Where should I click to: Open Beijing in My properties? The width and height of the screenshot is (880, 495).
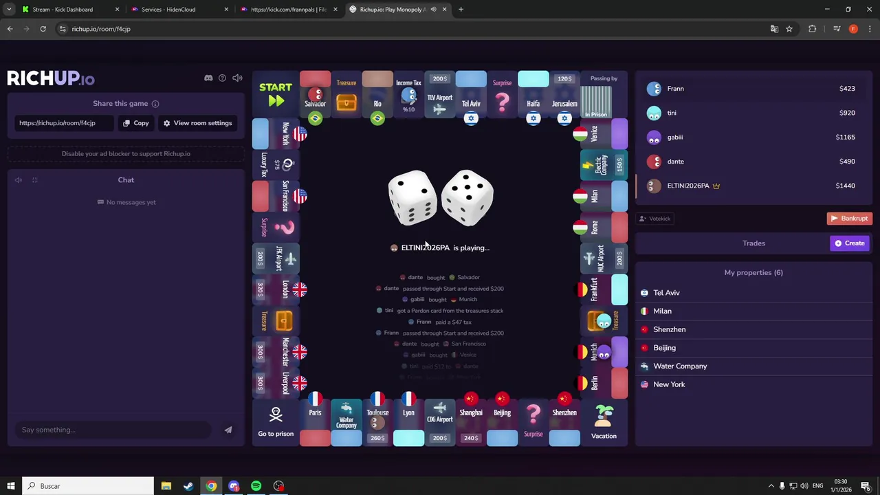[x=753, y=348]
